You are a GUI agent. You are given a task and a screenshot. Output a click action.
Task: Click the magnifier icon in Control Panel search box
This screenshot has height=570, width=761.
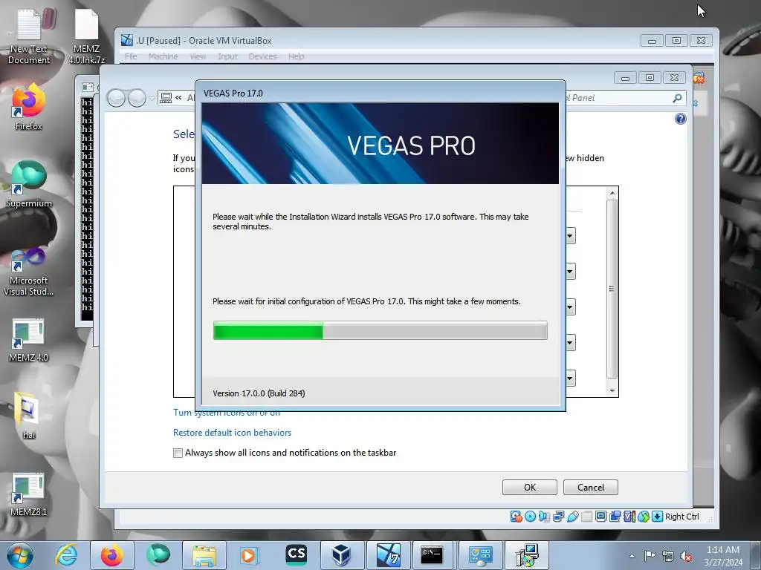(x=677, y=98)
